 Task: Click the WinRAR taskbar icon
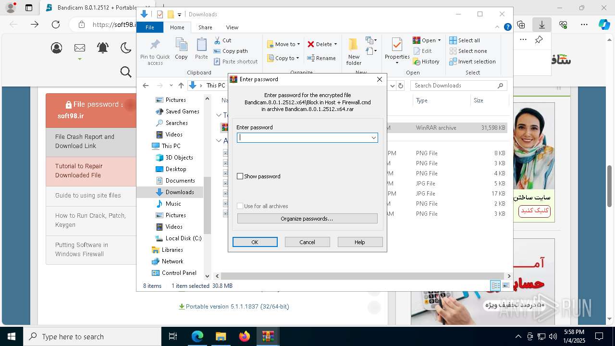click(x=268, y=336)
